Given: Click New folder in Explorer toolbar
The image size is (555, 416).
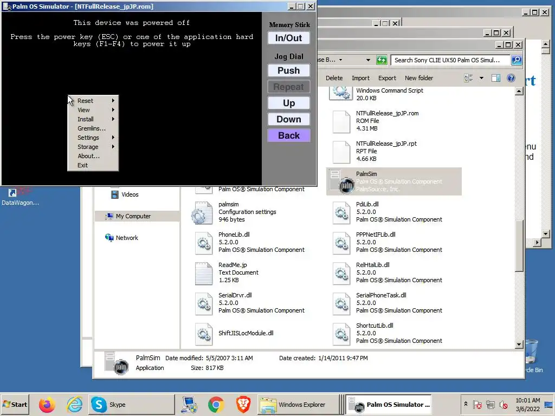Looking at the screenshot, I should pyautogui.click(x=419, y=78).
